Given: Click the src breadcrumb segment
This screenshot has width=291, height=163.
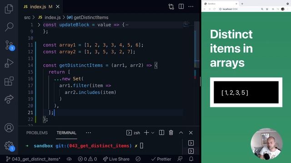Looking at the screenshot, I should tap(27, 17).
